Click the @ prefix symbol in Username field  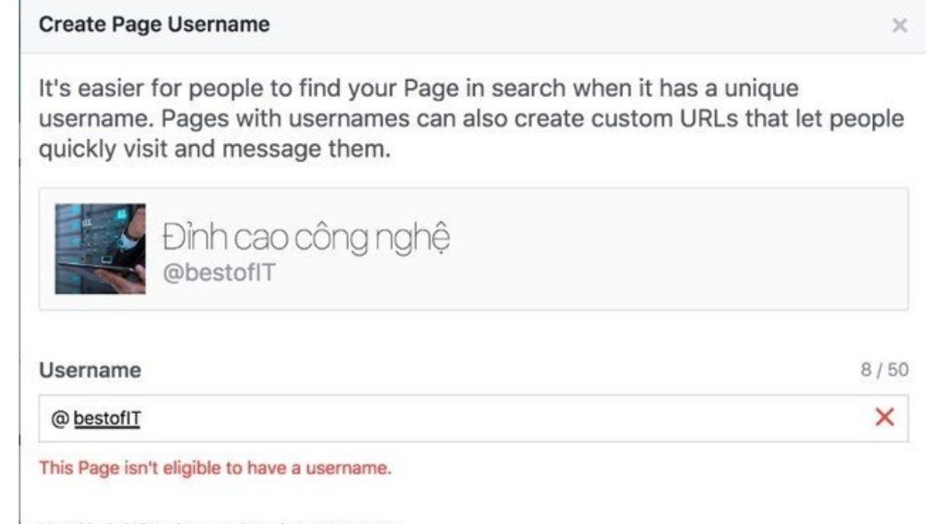[x=59, y=419]
